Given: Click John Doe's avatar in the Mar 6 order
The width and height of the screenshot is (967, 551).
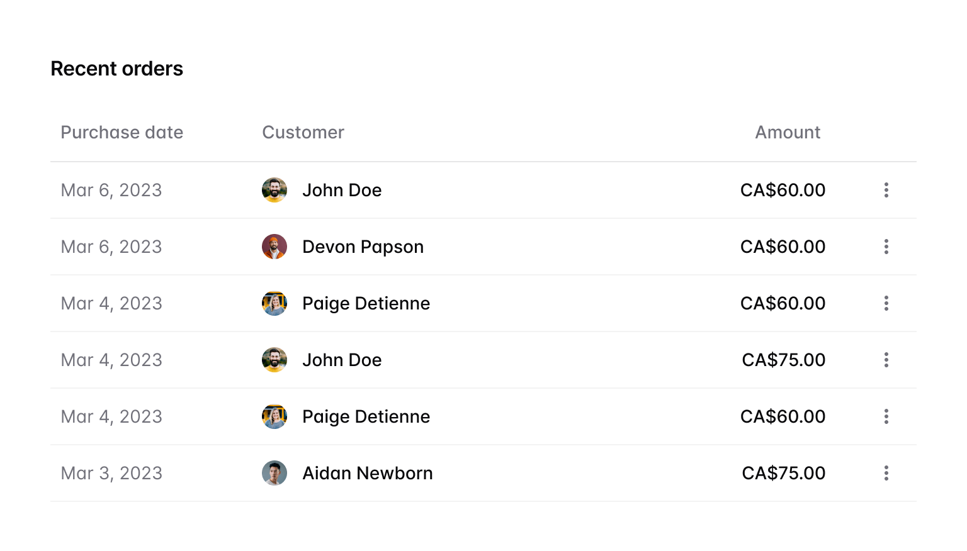Looking at the screenshot, I should click(274, 190).
